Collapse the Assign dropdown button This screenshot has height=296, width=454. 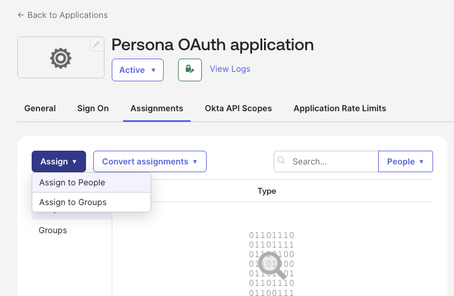pos(59,161)
